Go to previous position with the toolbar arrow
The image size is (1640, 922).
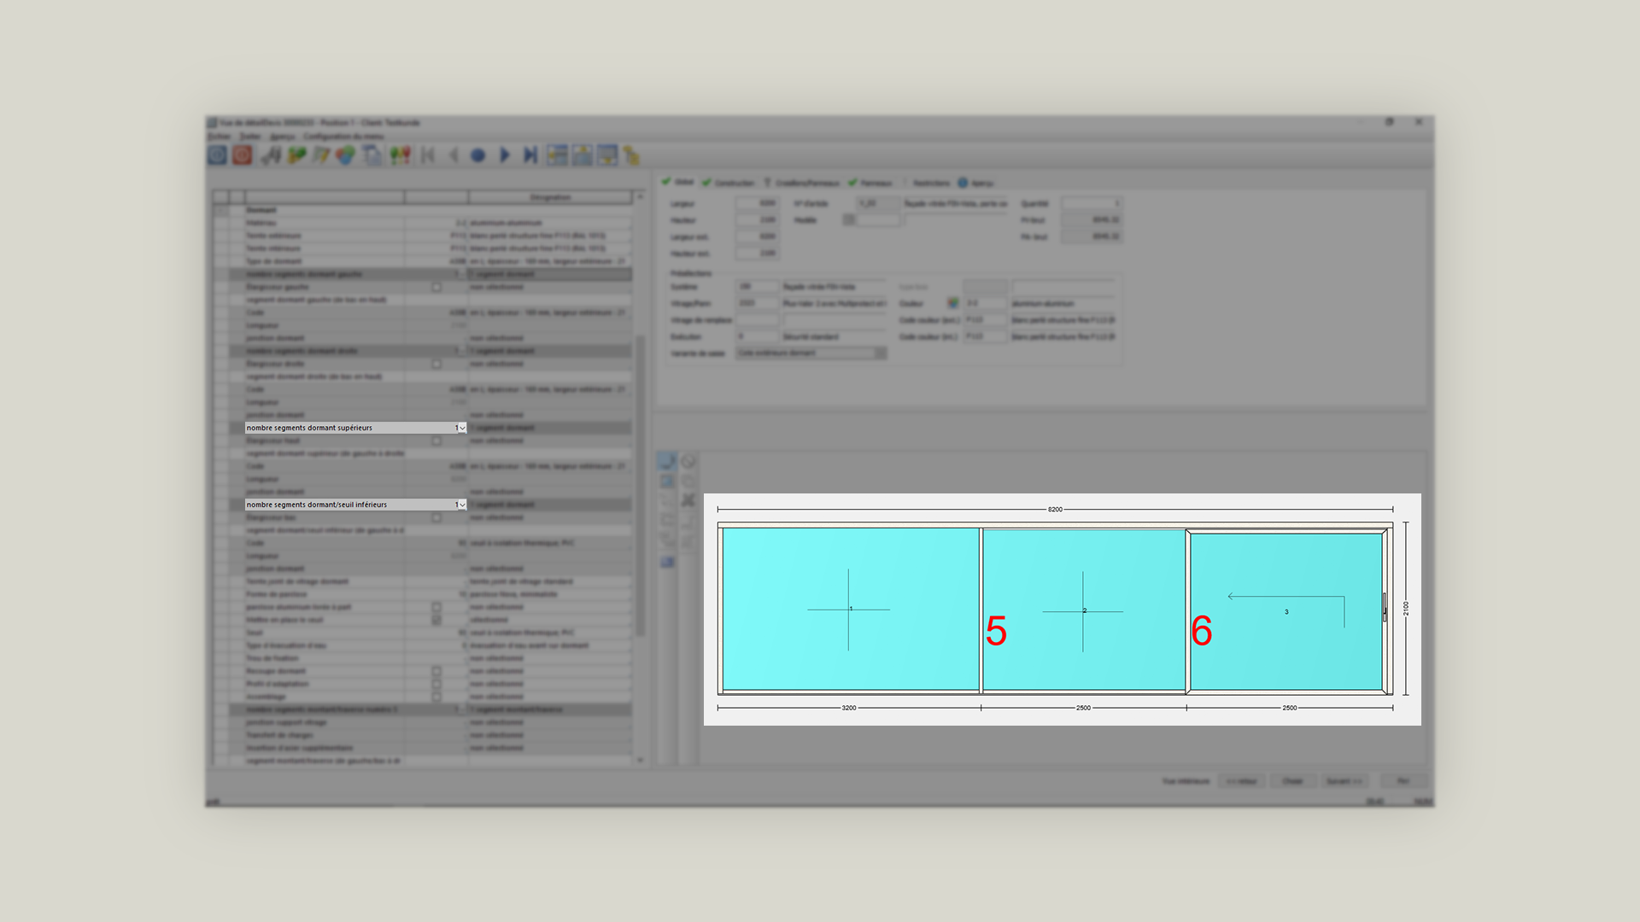(454, 155)
